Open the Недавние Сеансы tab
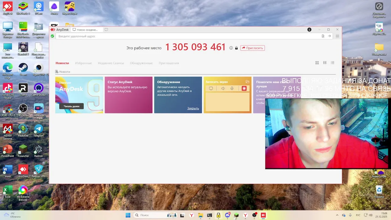 111,63
